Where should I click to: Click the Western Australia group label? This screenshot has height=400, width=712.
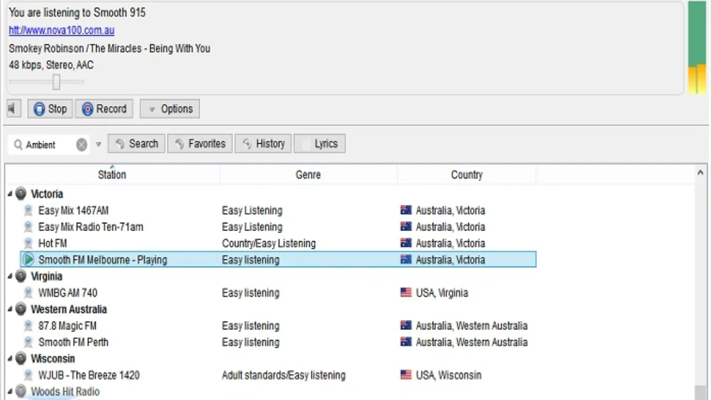[x=68, y=309]
